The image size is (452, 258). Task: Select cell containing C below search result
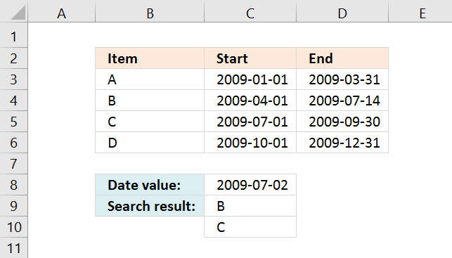coord(250,227)
